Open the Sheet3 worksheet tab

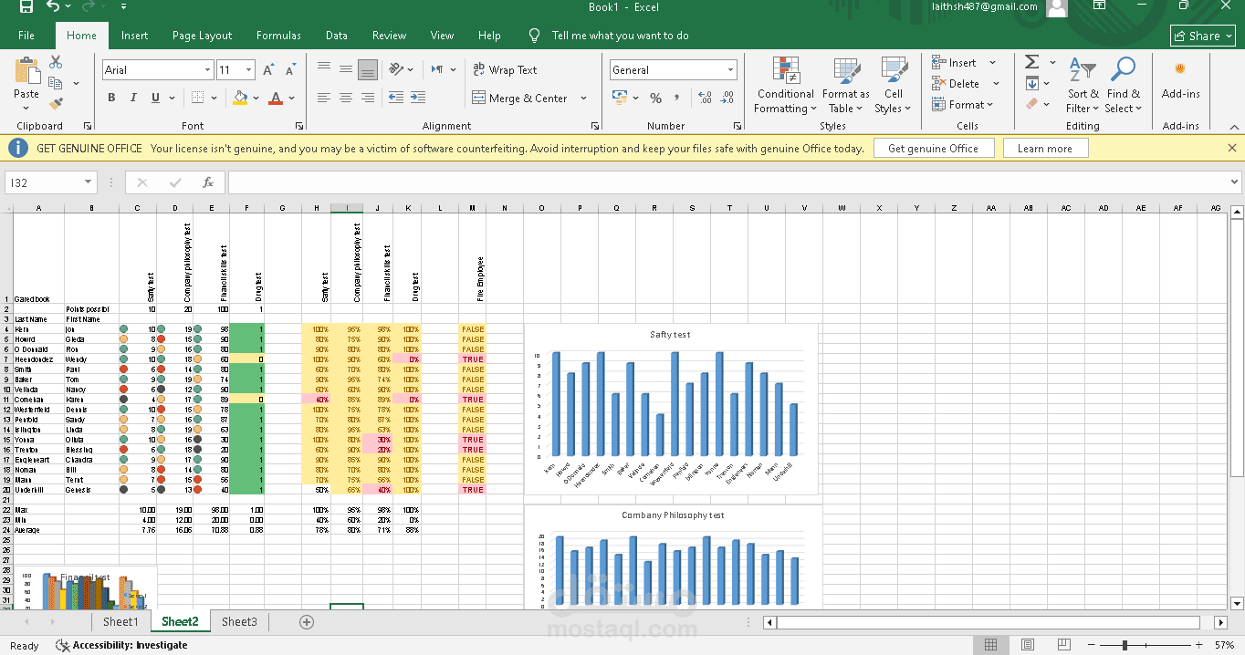239,622
